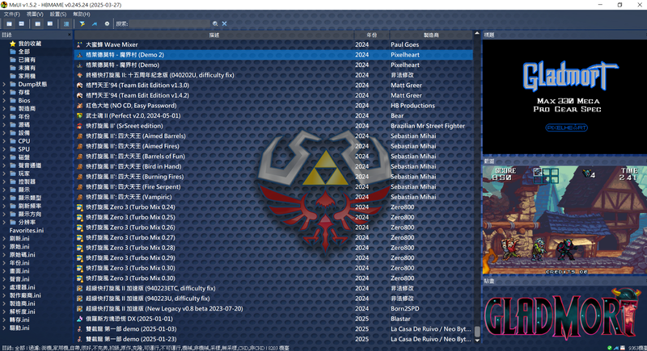Image resolution: width=647 pixels, height=351 pixels.
Task: Select Favorites.ini in the tree
Action: point(27,231)
